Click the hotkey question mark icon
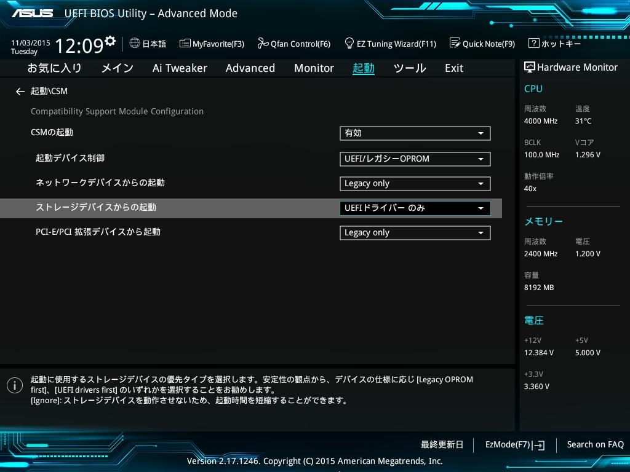Screen dimensions: 630x472 (x=533, y=43)
